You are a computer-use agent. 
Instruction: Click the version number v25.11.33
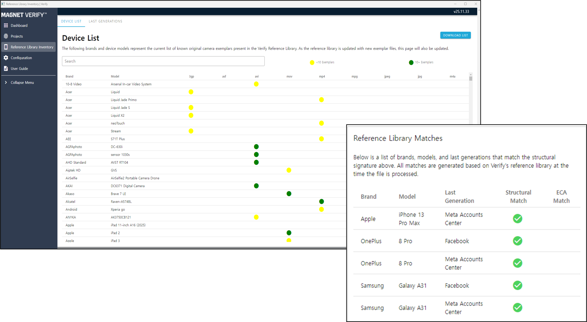461,12
